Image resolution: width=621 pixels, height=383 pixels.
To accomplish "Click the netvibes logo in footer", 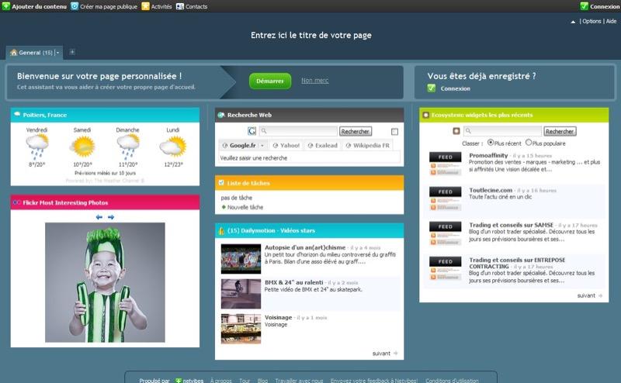I will pos(189,380).
